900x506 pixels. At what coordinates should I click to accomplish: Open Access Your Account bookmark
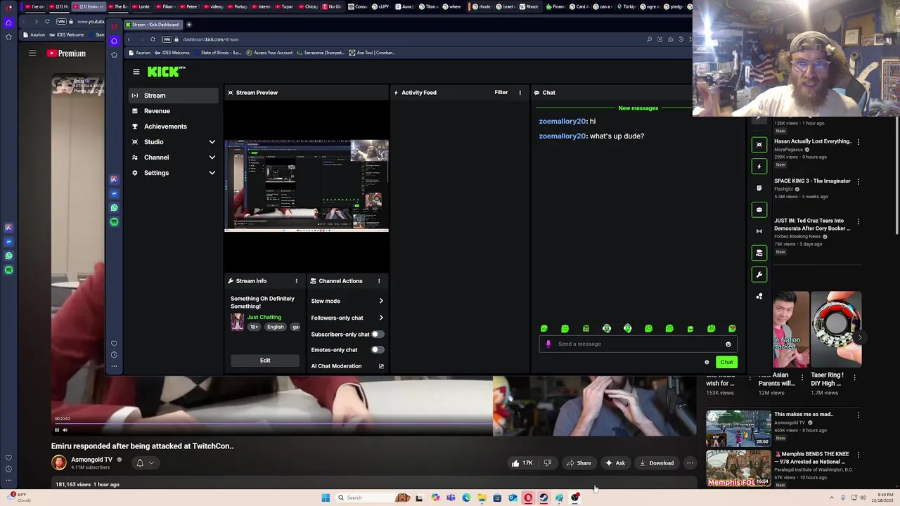[269, 53]
